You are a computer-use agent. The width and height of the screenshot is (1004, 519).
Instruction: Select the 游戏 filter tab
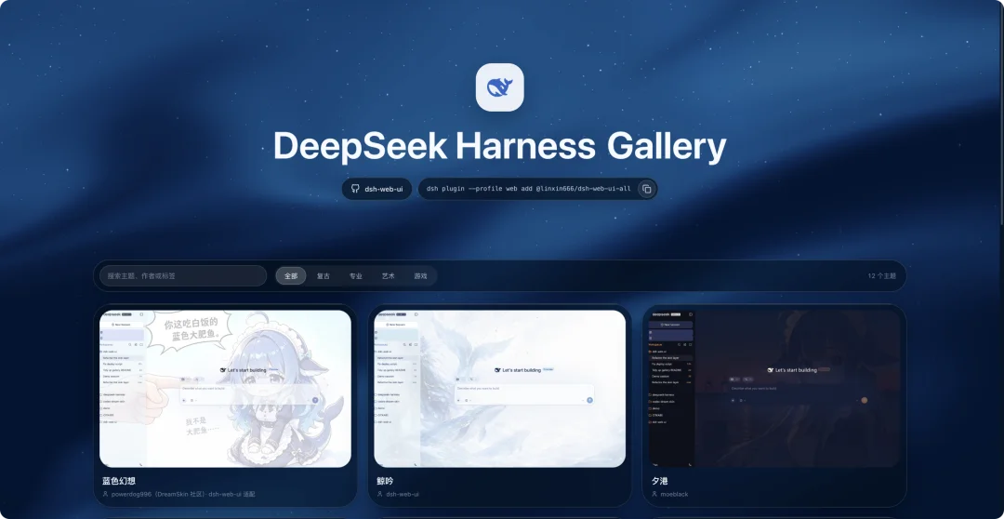tap(421, 276)
